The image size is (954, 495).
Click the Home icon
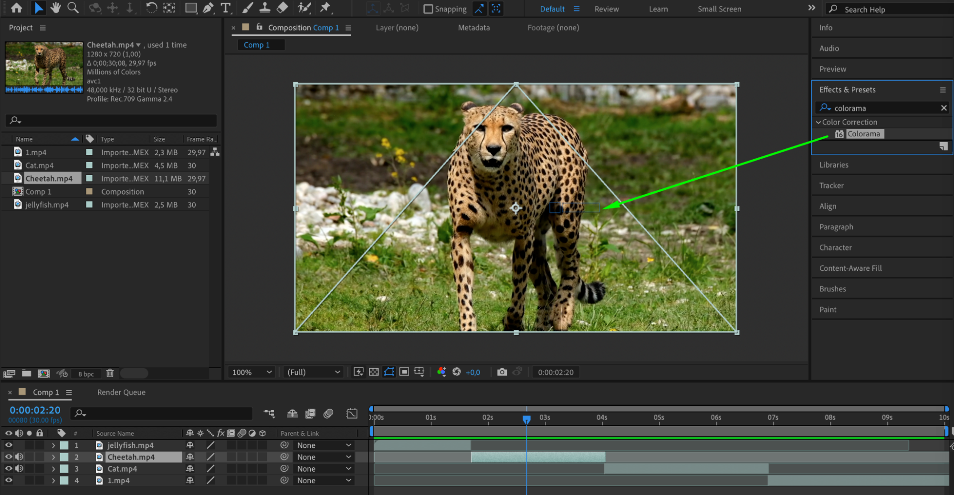[16, 8]
